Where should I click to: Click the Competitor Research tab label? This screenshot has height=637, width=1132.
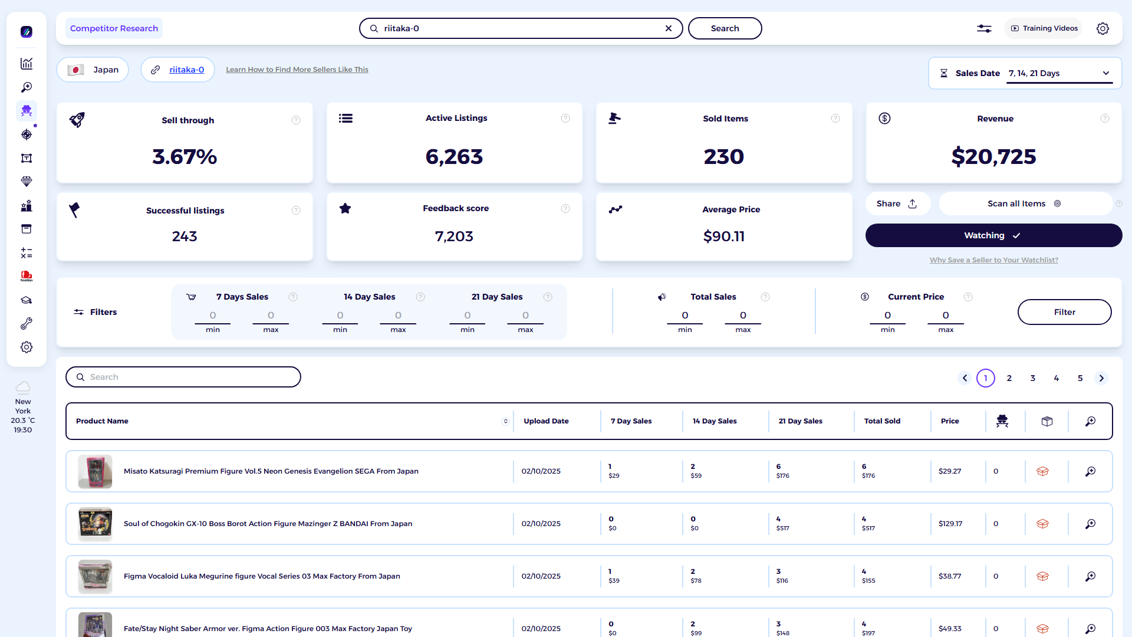coord(114,28)
